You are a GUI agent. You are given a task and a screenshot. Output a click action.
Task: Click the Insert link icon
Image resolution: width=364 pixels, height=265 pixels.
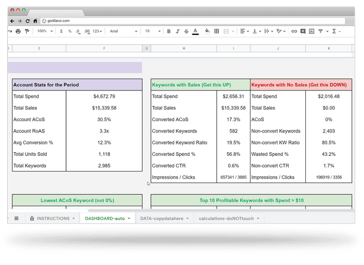click(294, 31)
